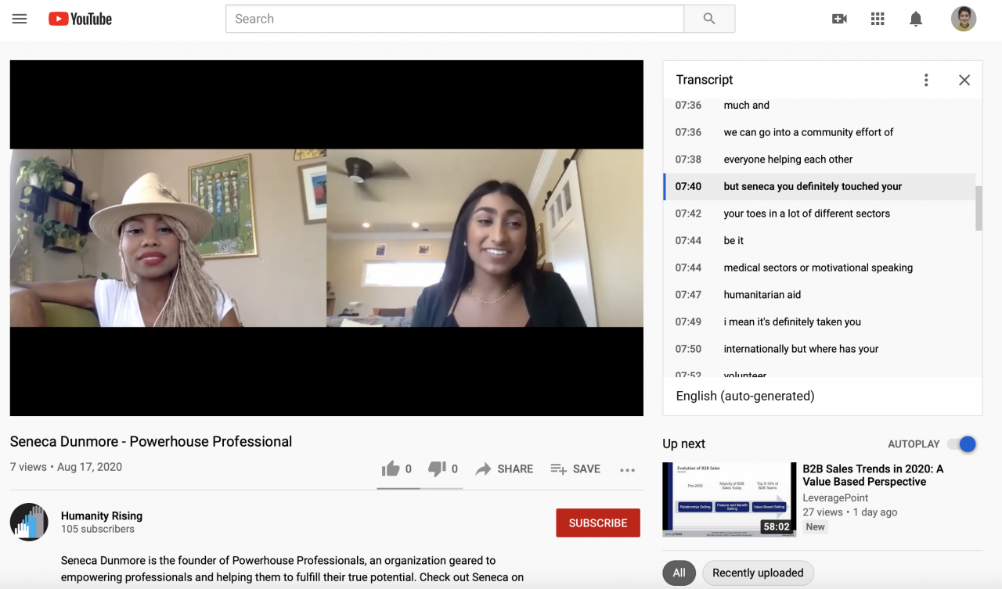Select the Recently uploaded filter chip
The height and width of the screenshot is (589, 1002).
(x=758, y=573)
